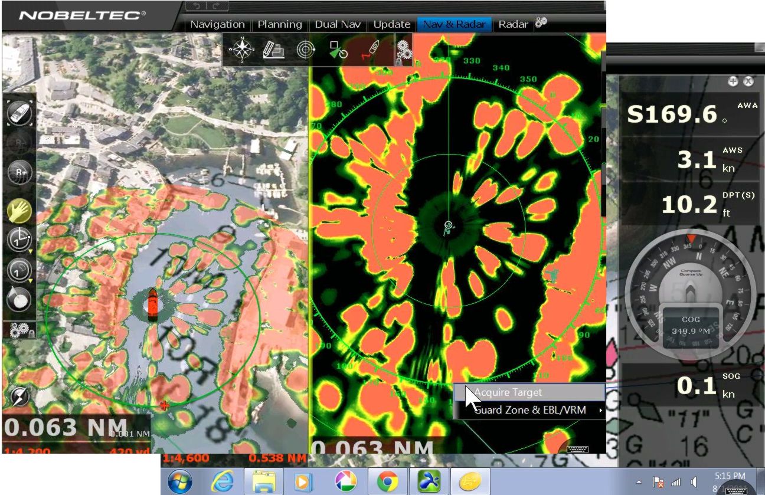765x495 pixels.
Task: Open the green running-figure app on taskbar
Action: click(429, 482)
